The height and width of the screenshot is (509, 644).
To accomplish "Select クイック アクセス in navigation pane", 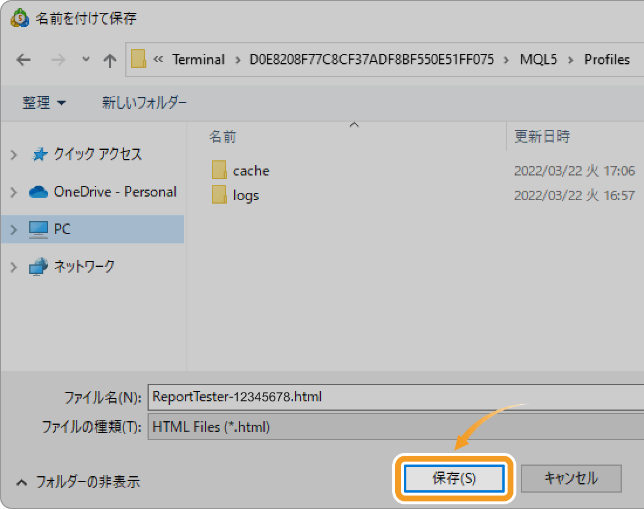I will pos(98,154).
